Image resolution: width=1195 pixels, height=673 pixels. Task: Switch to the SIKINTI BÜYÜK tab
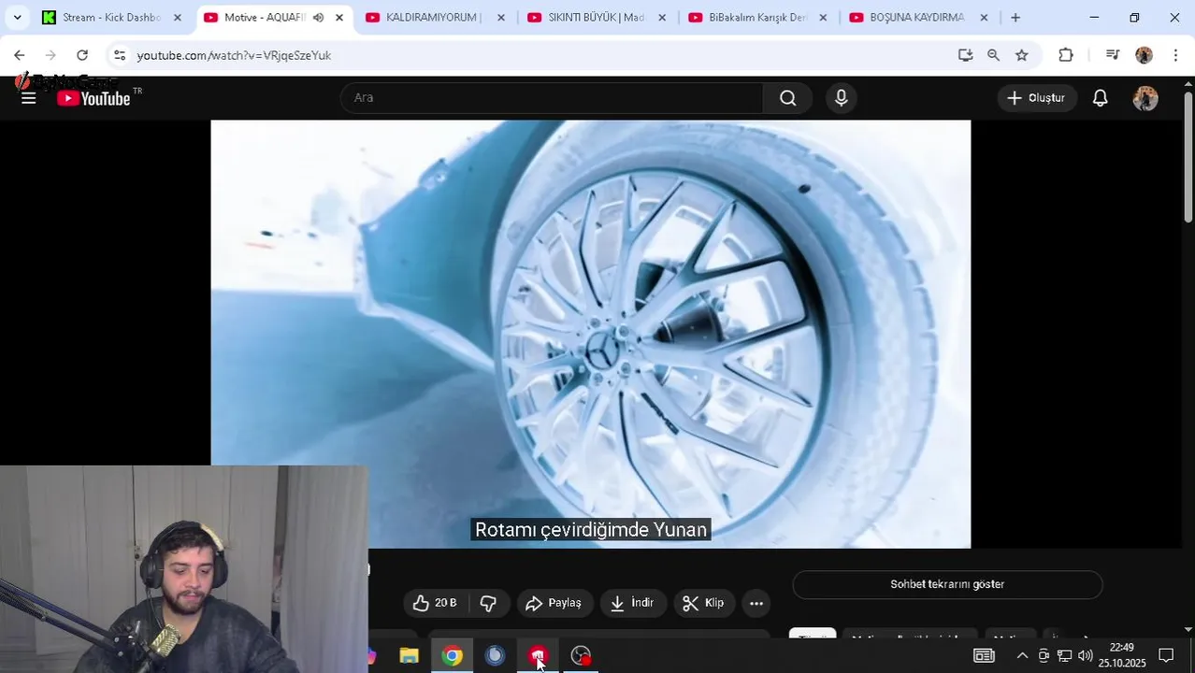[x=596, y=18]
